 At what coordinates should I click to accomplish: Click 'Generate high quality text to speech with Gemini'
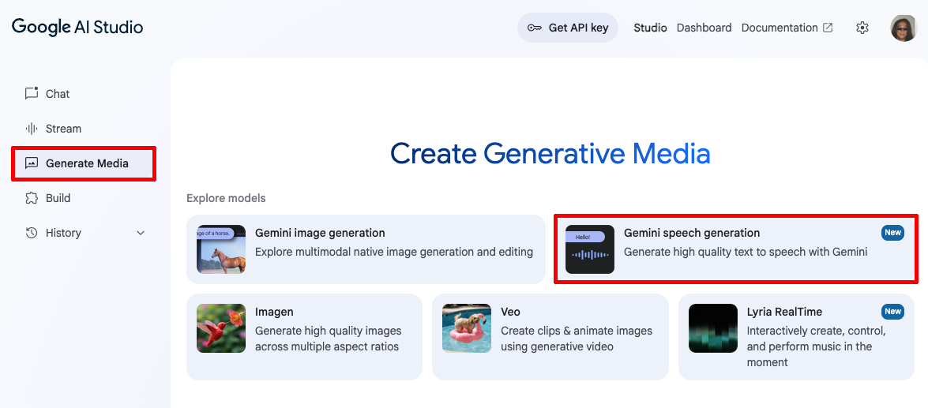[x=746, y=252]
